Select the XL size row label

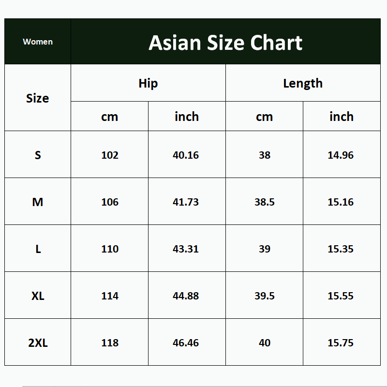[x=38, y=296]
